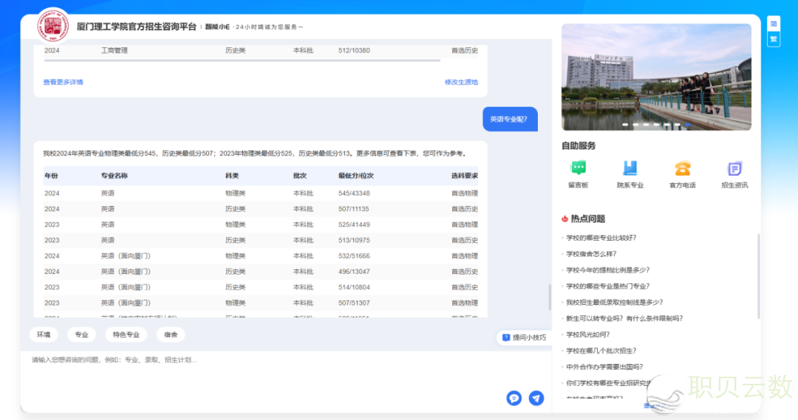Screen dimensions: 798x420
Task: Click the chat bubble icon beside send
Action: click(x=514, y=398)
